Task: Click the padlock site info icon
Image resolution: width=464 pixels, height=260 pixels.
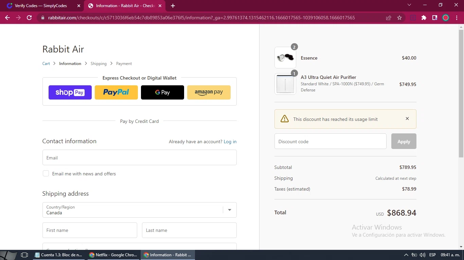Action: 42,18
